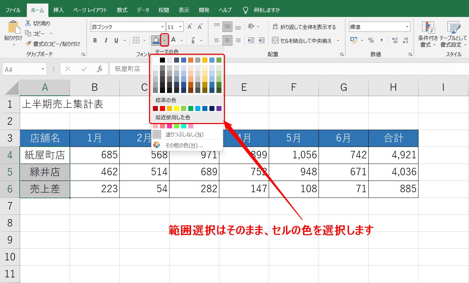Toggle bold formatting
Viewport: 469px width, 283px height.
pos(95,40)
